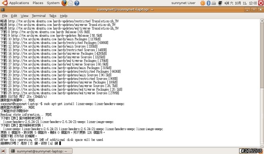Image resolution: width=264 pixels, height=154 pixels.
Task: Open the Tabs menu
Action: (x=52, y=16)
